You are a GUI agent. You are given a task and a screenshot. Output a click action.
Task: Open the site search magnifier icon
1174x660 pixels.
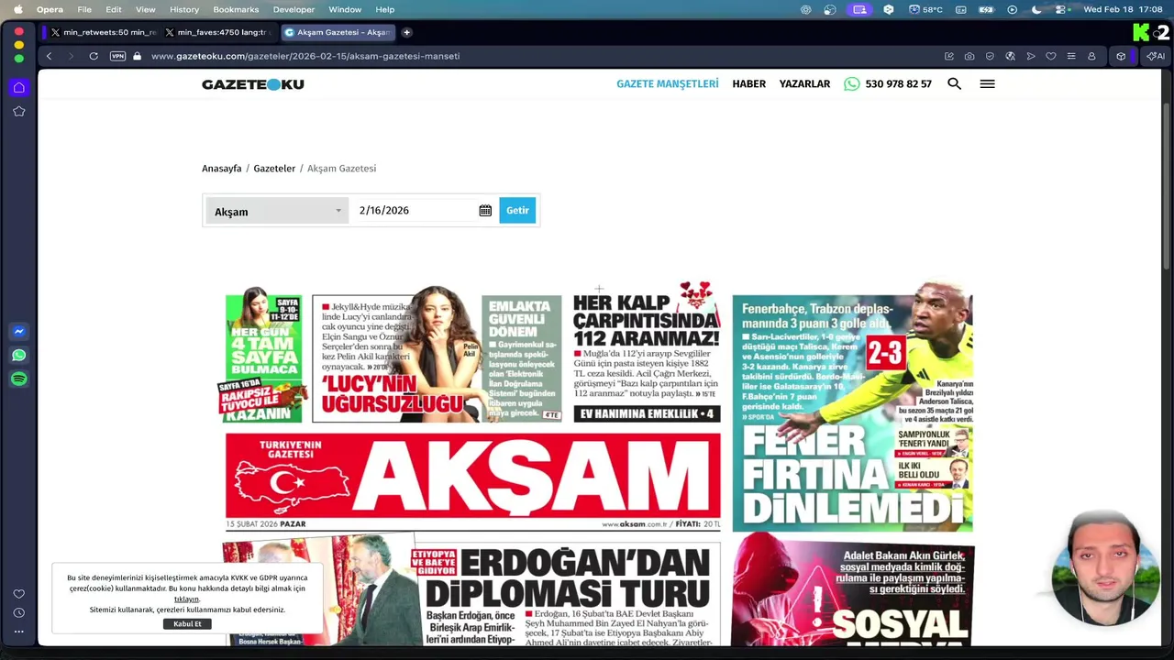[955, 83]
